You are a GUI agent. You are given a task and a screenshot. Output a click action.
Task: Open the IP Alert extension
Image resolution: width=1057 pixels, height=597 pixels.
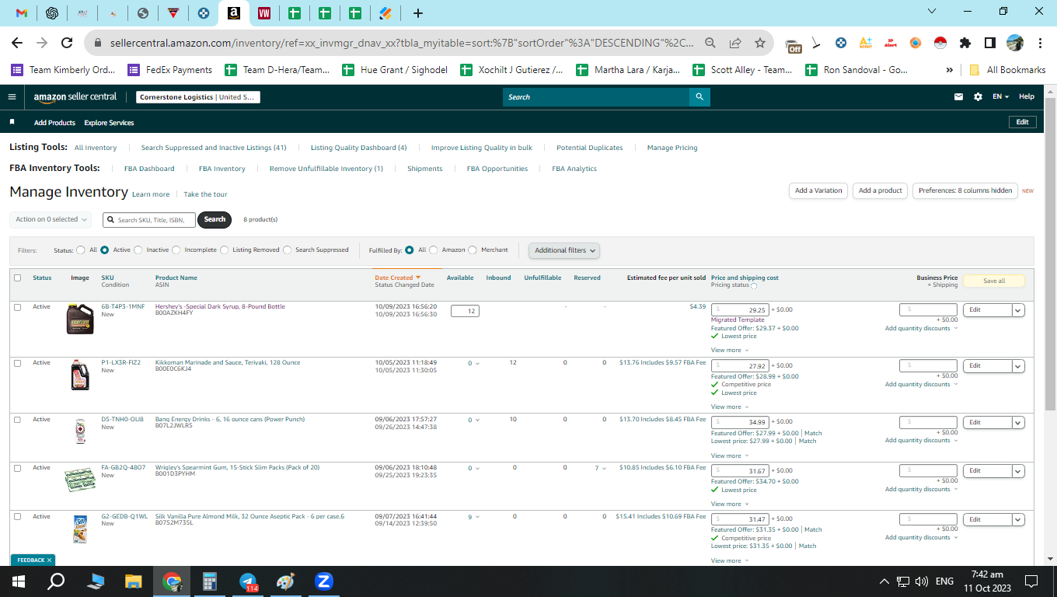coord(891,43)
